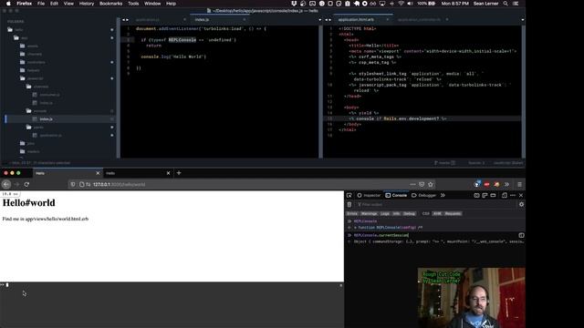Screen dimensions: 584x328
Task: Clear the console output with trash icon
Action: 349,204
